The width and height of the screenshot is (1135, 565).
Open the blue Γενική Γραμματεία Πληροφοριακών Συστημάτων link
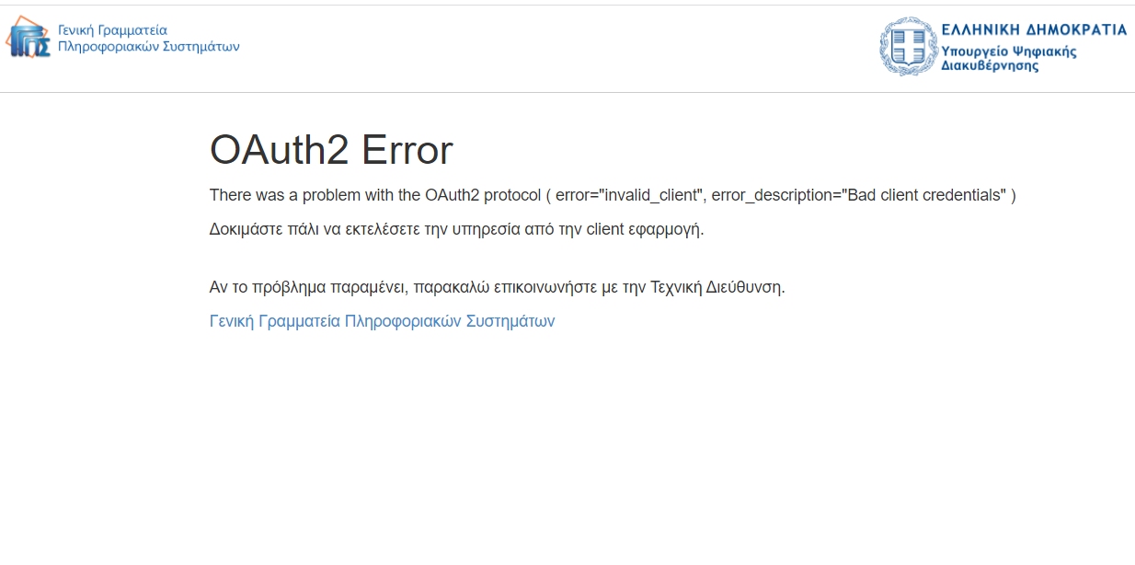(x=382, y=321)
